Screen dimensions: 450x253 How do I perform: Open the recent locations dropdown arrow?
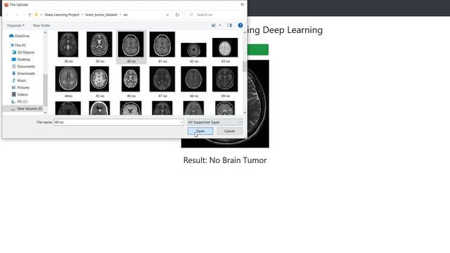(x=23, y=15)
